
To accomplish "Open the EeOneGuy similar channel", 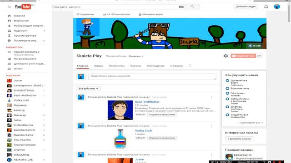I will [241, 155].
